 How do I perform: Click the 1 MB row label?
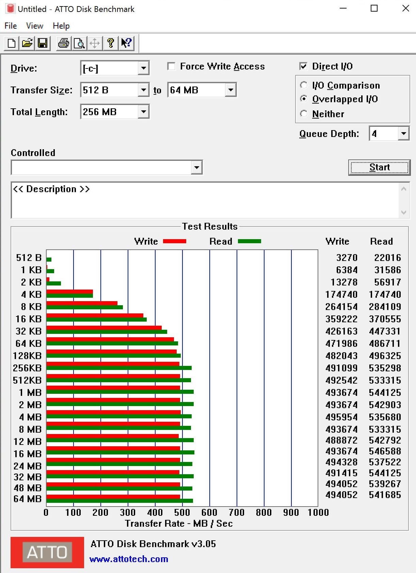(30, 392)
